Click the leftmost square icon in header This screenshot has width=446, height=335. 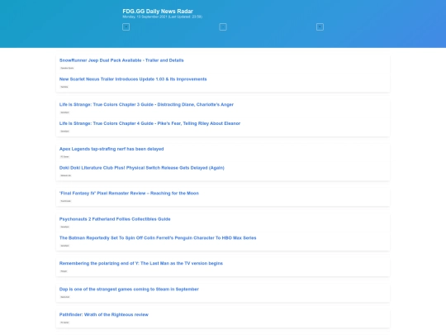coord(126,26)
